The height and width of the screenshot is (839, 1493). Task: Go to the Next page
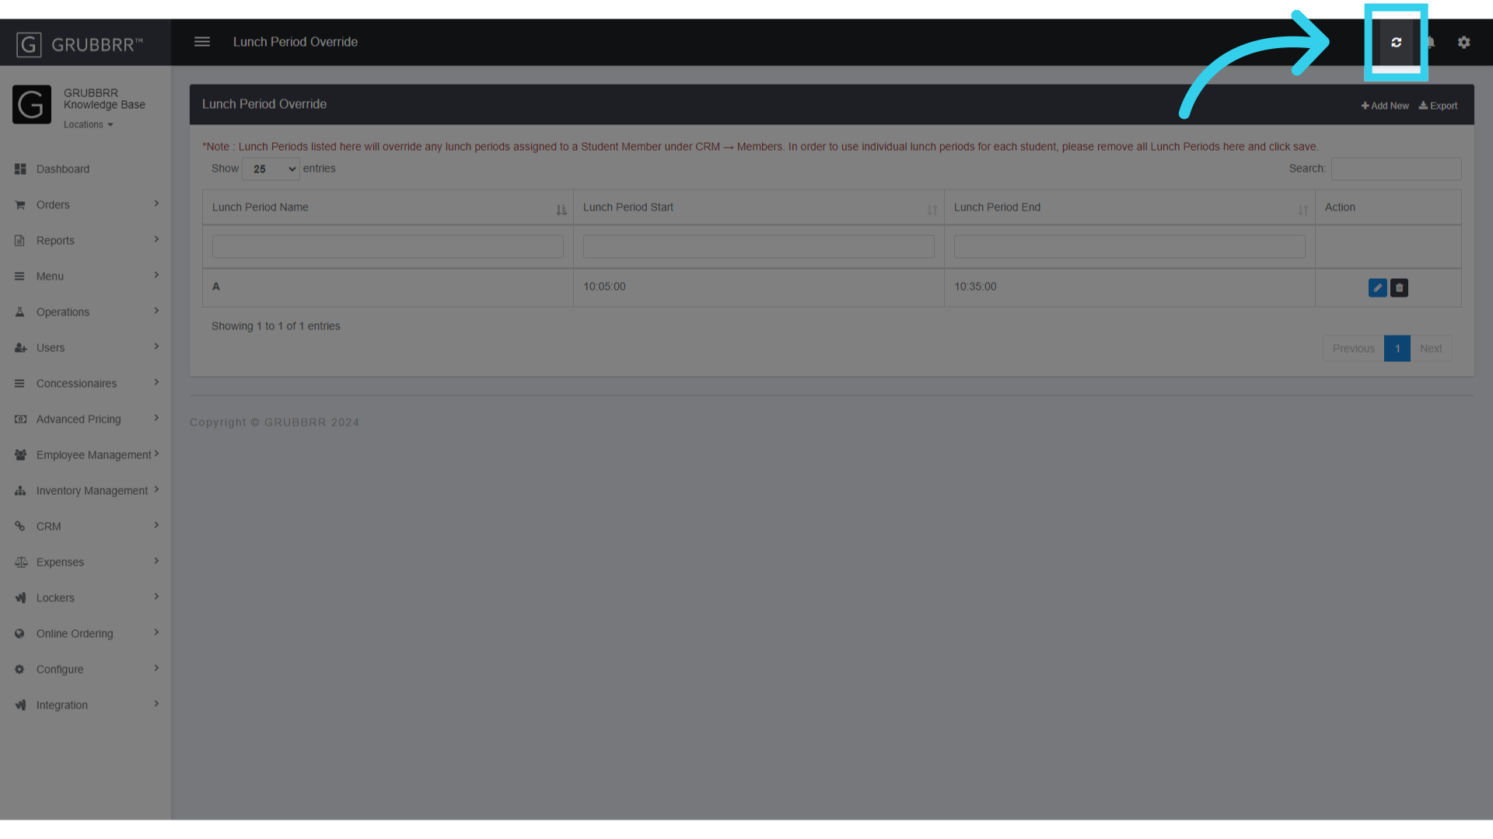coord(1431,348)
